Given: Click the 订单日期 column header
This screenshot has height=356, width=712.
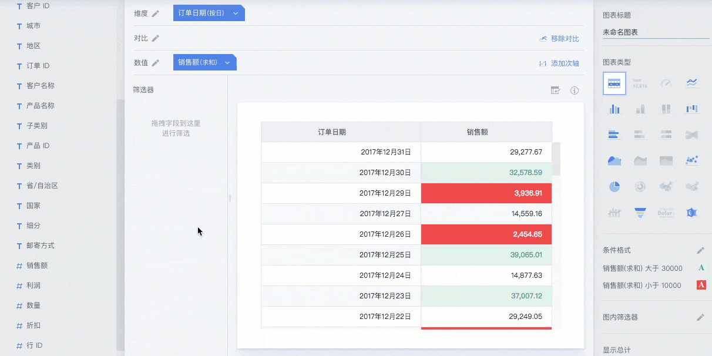Looking at the screenshot, I should [341, 132].
